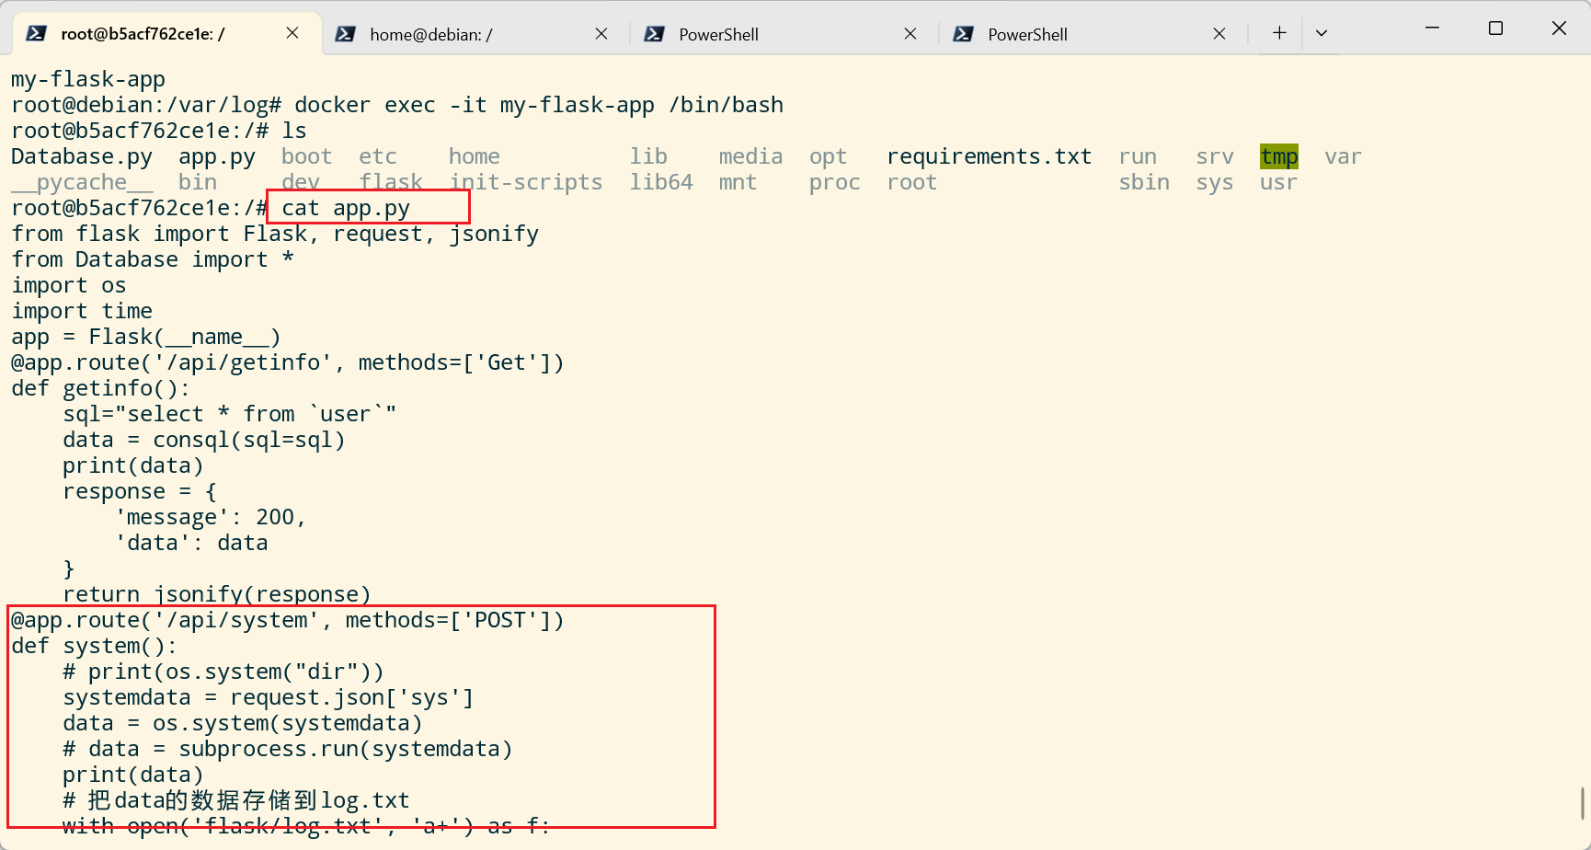Maximize the terminal window
Image resolution: width=1591 pixels, height=850 pixels.
point(1495,29)
